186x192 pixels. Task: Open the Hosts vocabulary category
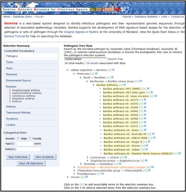9,68
